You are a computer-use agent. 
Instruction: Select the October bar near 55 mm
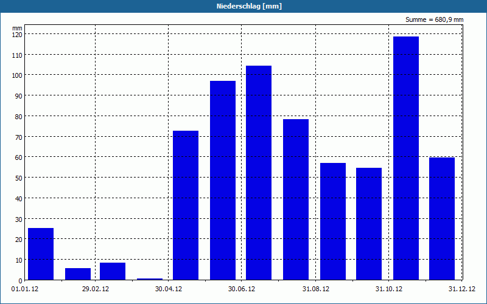[369, 224]
